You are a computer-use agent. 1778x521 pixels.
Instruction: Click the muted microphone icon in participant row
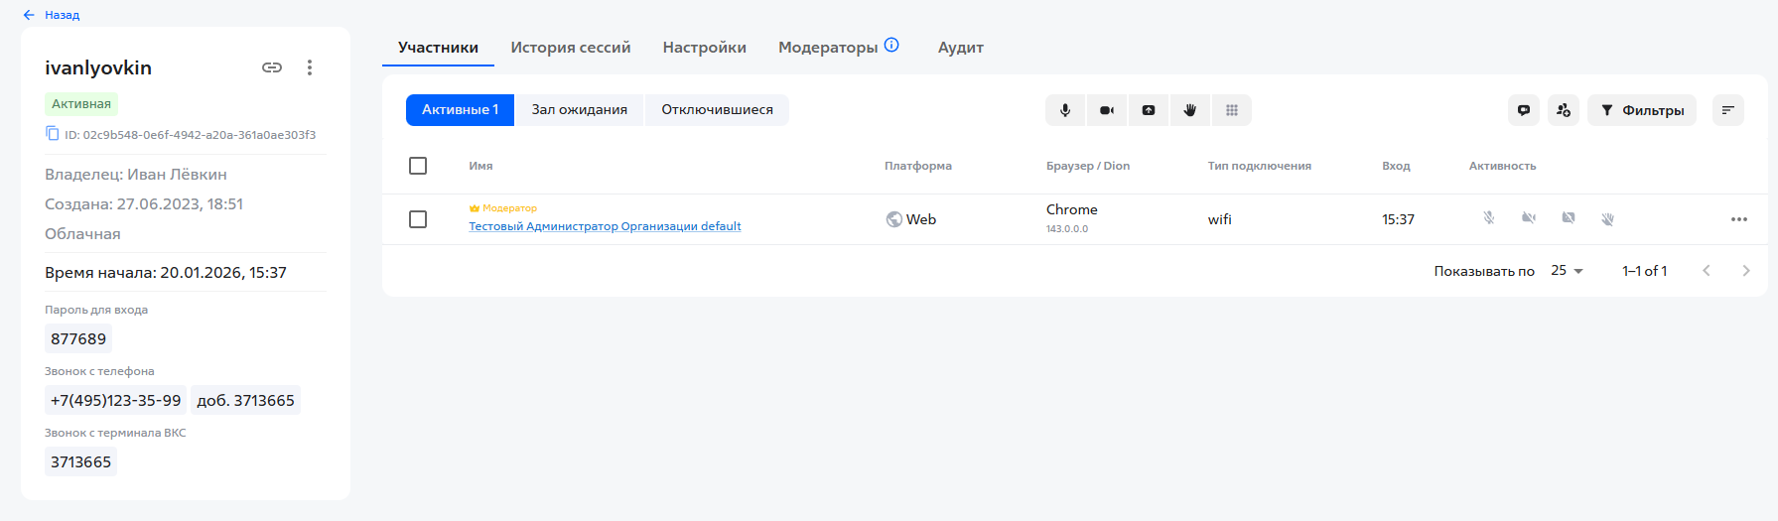pyautogui.click(x=1489, y=218)
